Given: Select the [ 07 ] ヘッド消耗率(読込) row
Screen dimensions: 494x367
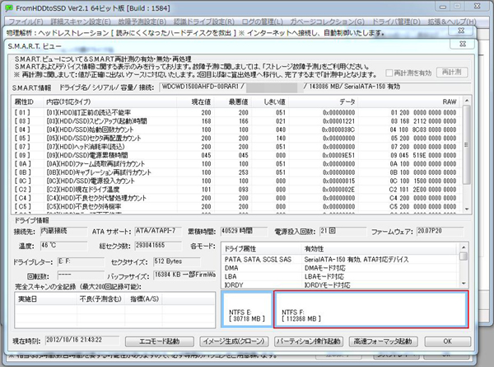Looking at the screenshot, I should click(x=237, y=147).
